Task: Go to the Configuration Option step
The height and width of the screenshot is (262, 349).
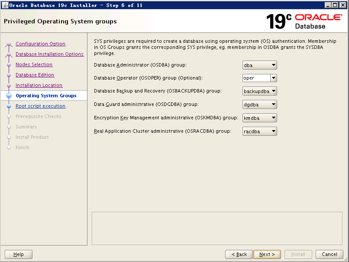Action: [41, 44]
